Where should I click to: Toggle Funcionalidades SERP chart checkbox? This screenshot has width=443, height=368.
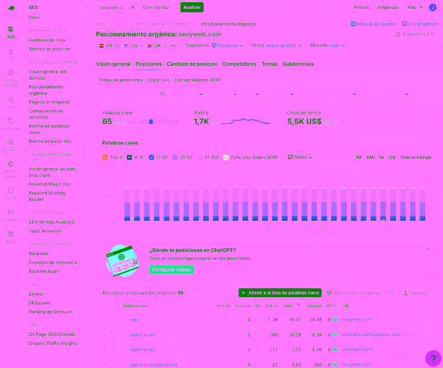(226, 157)
